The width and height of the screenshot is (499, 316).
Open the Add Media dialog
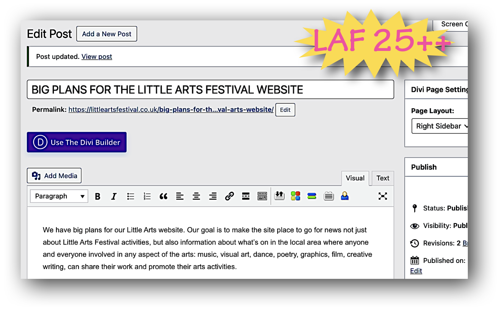[54, 176]
